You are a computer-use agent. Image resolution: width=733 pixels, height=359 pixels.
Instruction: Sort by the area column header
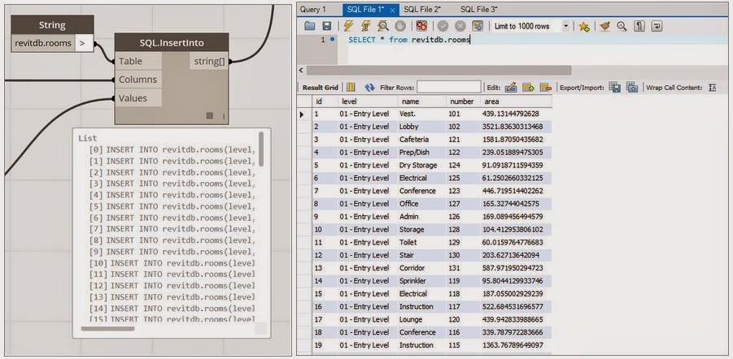pos(515,102)
